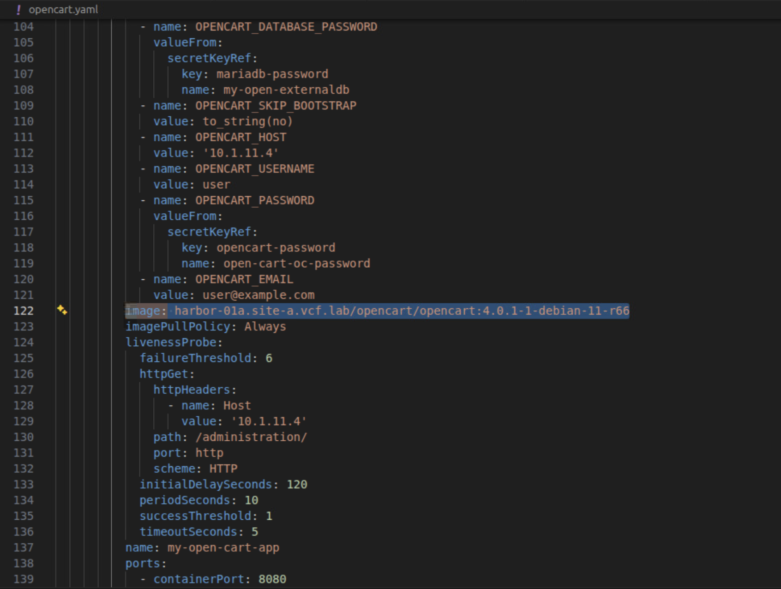The width and height of the screenshot is (781, 589).
Task: Click the to_string(no) value
Action: coord(247,121)
